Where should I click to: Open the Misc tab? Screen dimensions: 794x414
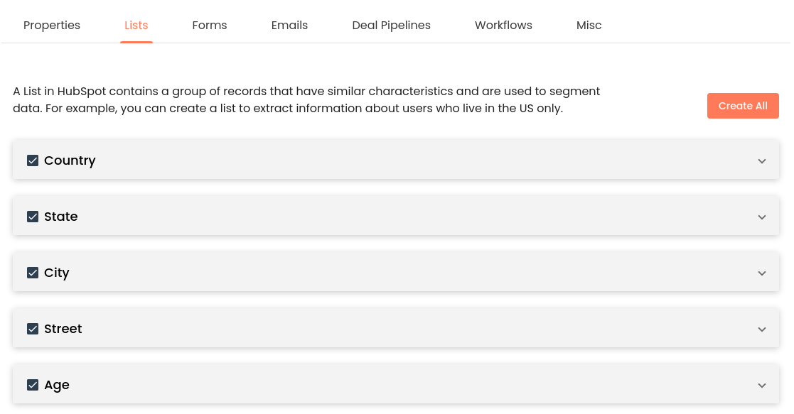coord(589,25)
